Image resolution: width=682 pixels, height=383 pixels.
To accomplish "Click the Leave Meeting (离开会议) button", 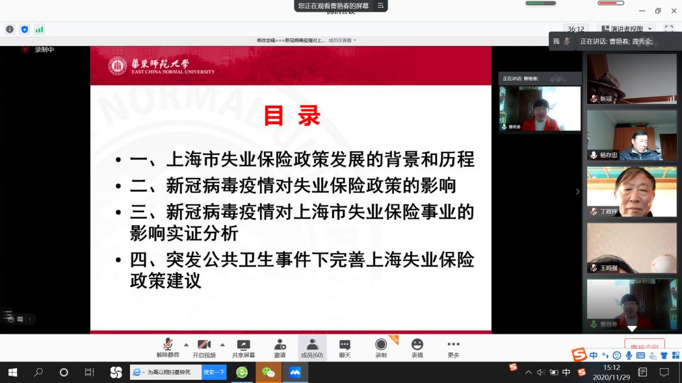I will click(644, 346).
